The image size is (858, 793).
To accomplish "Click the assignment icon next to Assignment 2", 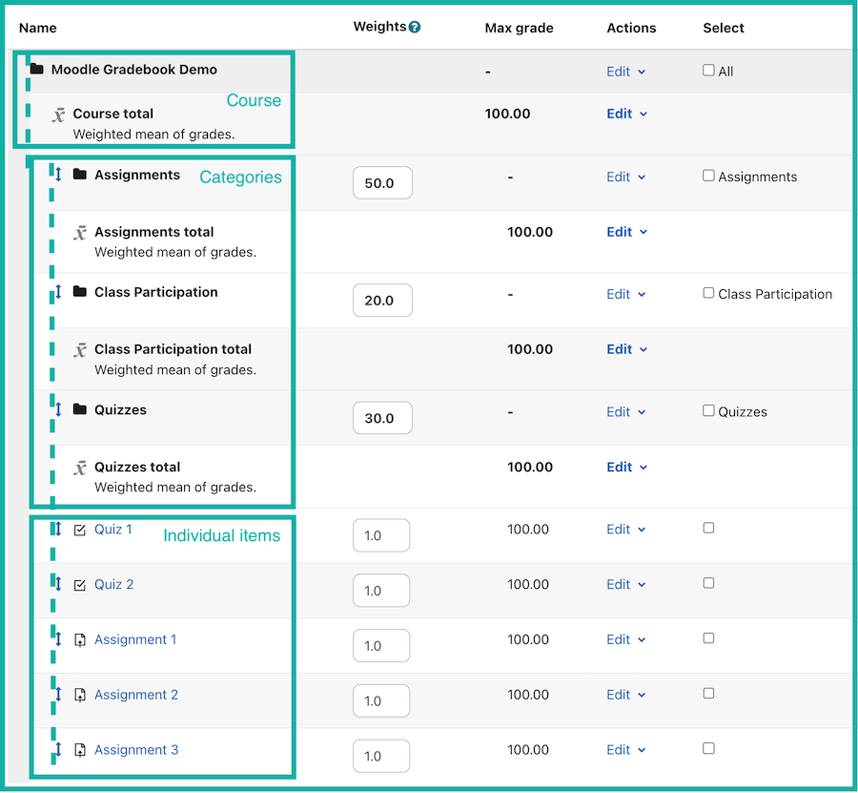I will tap(80, 696).
